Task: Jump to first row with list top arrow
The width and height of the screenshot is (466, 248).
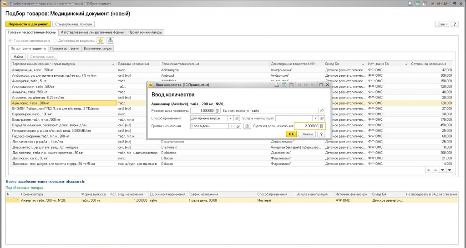Action: [x=428, y=170]
